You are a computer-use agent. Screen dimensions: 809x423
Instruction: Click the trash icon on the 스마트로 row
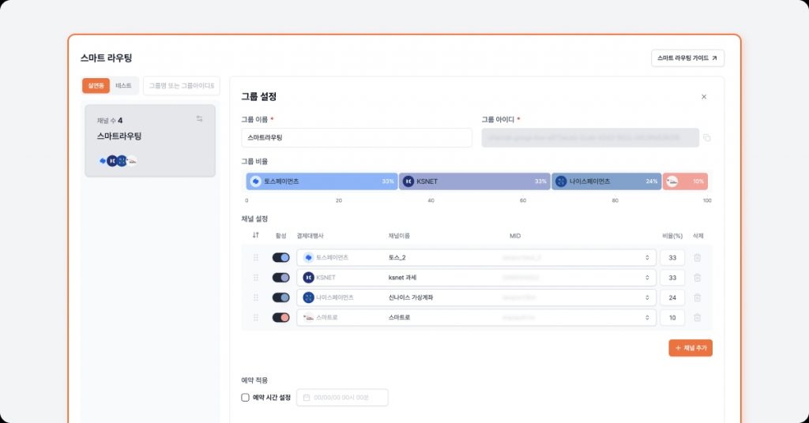[x=697, y=317]
